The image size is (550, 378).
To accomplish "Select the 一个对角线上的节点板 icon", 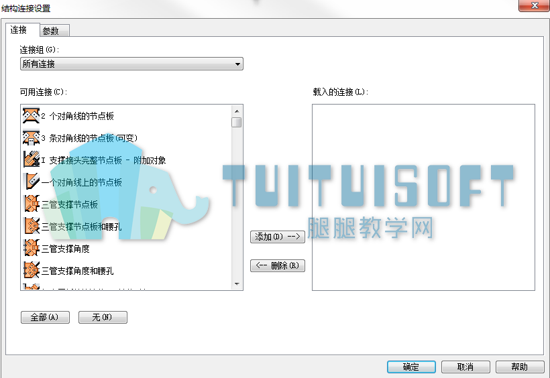I will [x=32, y=182].
